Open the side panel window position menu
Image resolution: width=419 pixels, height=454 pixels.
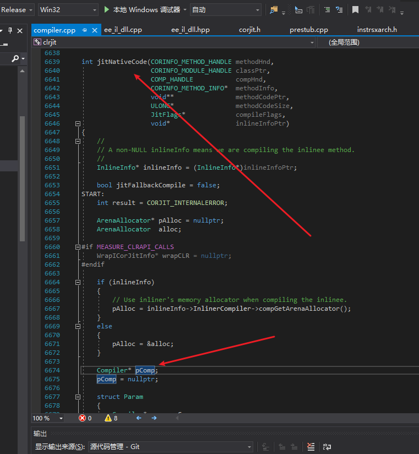tap(2, 30)
